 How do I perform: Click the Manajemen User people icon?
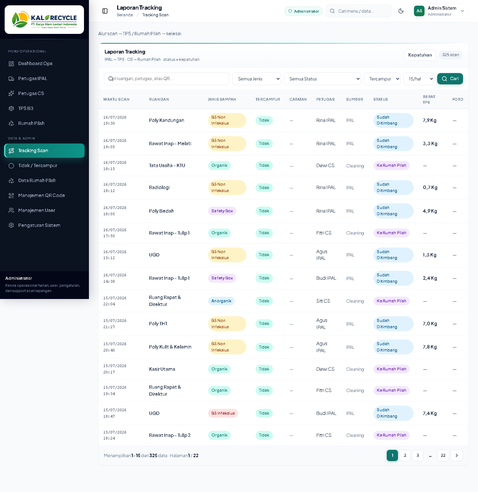pos(11,210)
